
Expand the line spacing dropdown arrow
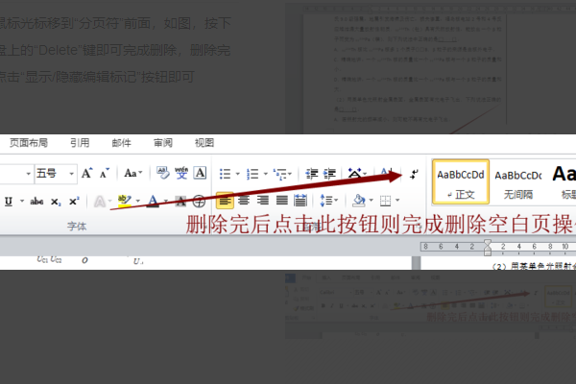(x=336, y=201)
